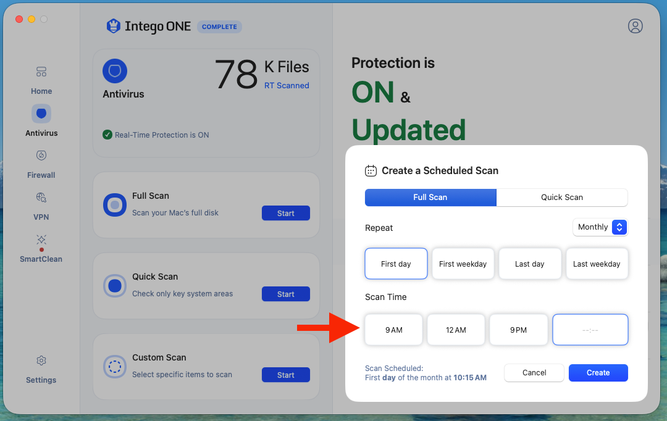
Task: Select the Last day option
Action: 530,264
